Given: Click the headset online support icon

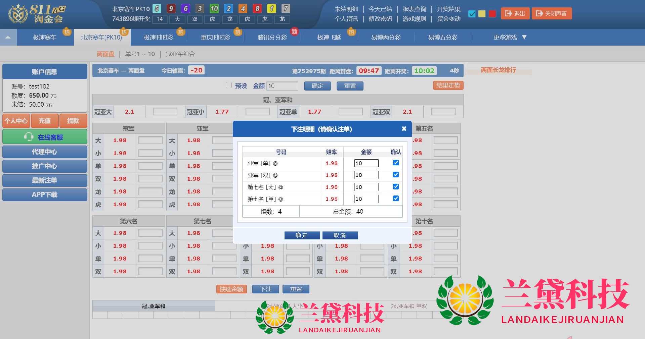Looking at the screenshot, I should pos(29,137).
